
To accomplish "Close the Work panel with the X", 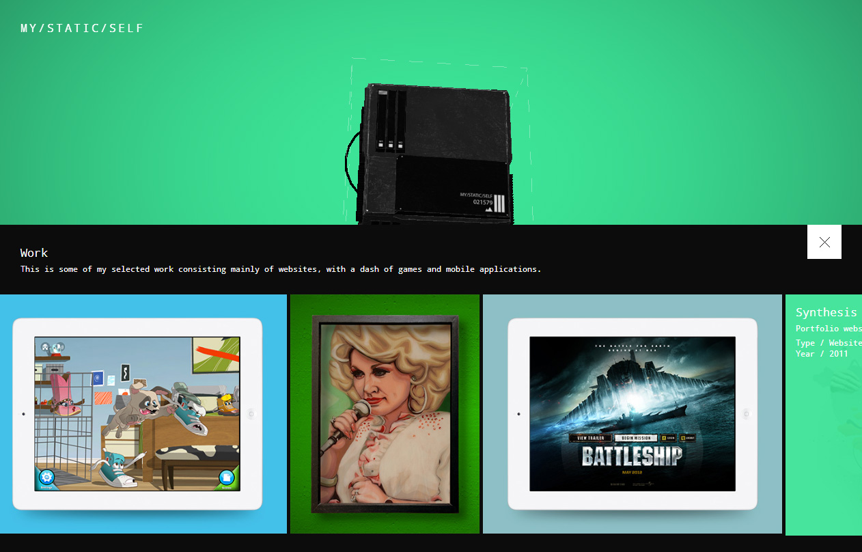I will point(824,242).
